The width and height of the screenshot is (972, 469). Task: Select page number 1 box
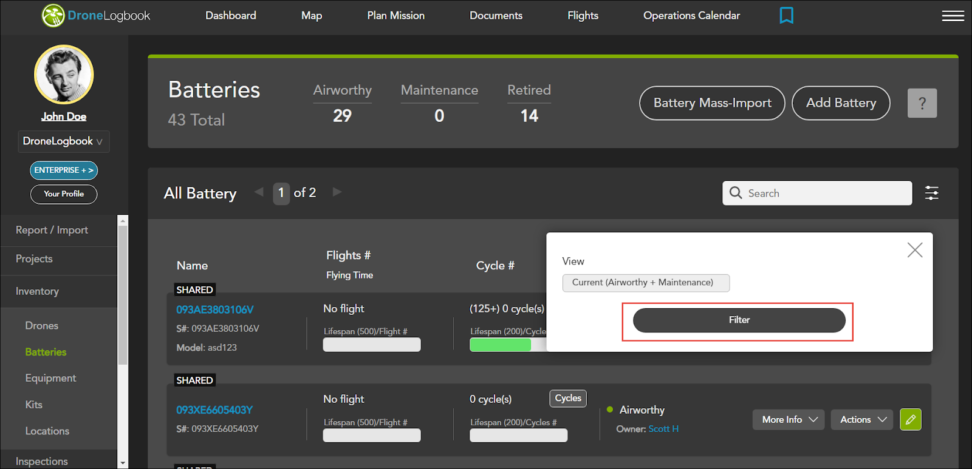coord(281,194)
